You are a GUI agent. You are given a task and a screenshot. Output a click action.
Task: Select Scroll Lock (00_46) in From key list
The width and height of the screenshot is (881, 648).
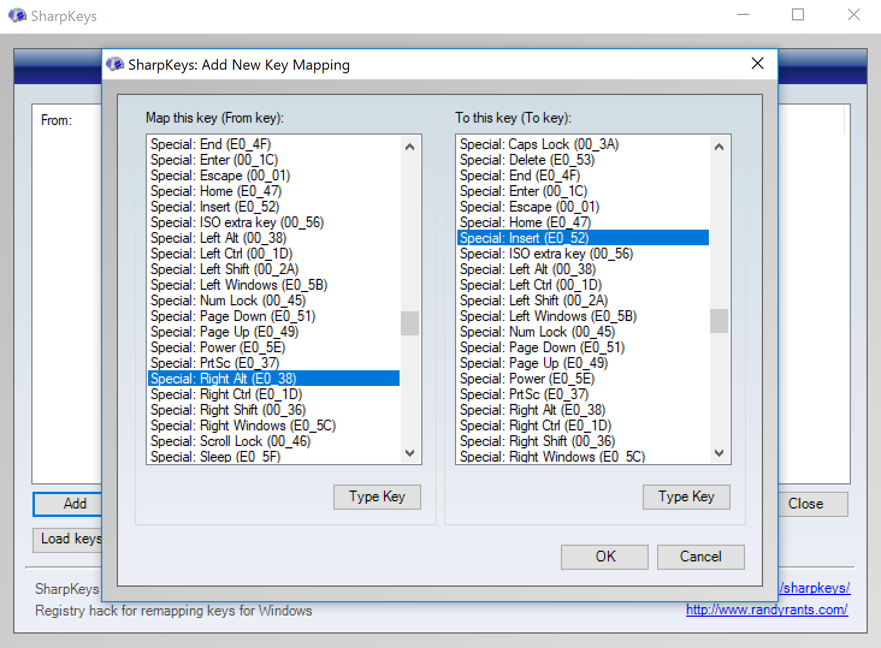tap(274, 441)
